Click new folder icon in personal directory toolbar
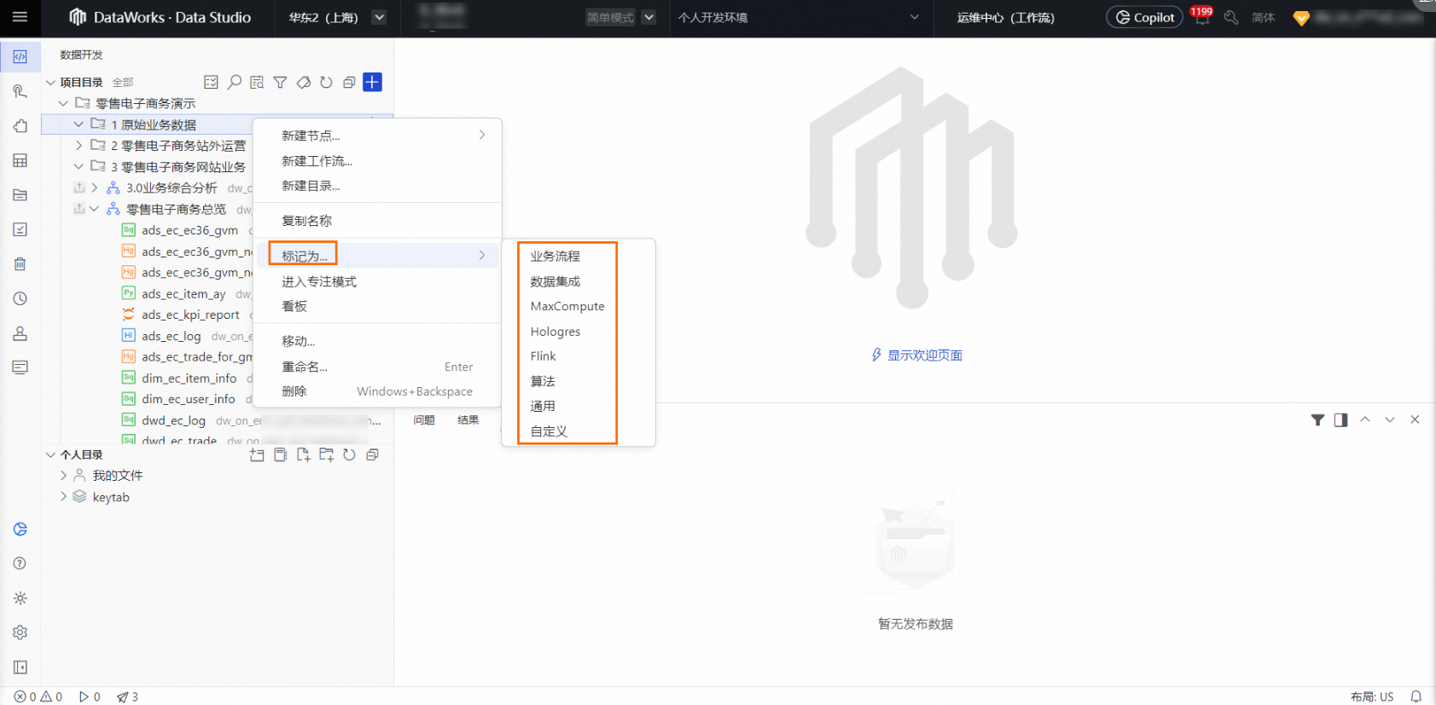 (326, 454)
